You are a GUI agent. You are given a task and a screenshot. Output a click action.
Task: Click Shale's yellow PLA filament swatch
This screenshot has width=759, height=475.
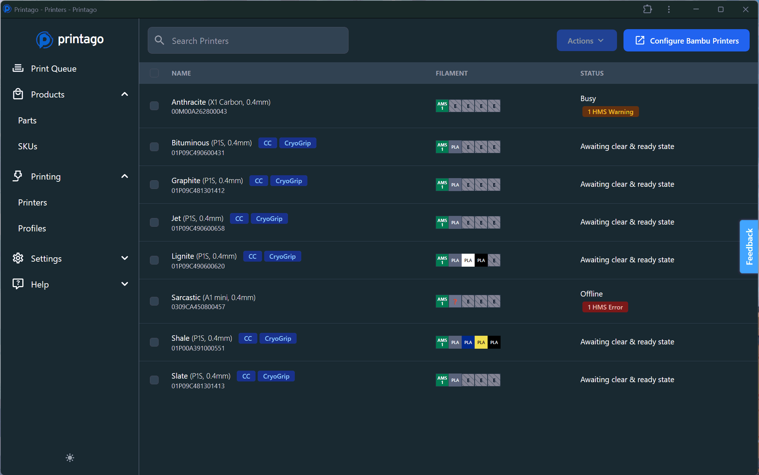[481, 342]
